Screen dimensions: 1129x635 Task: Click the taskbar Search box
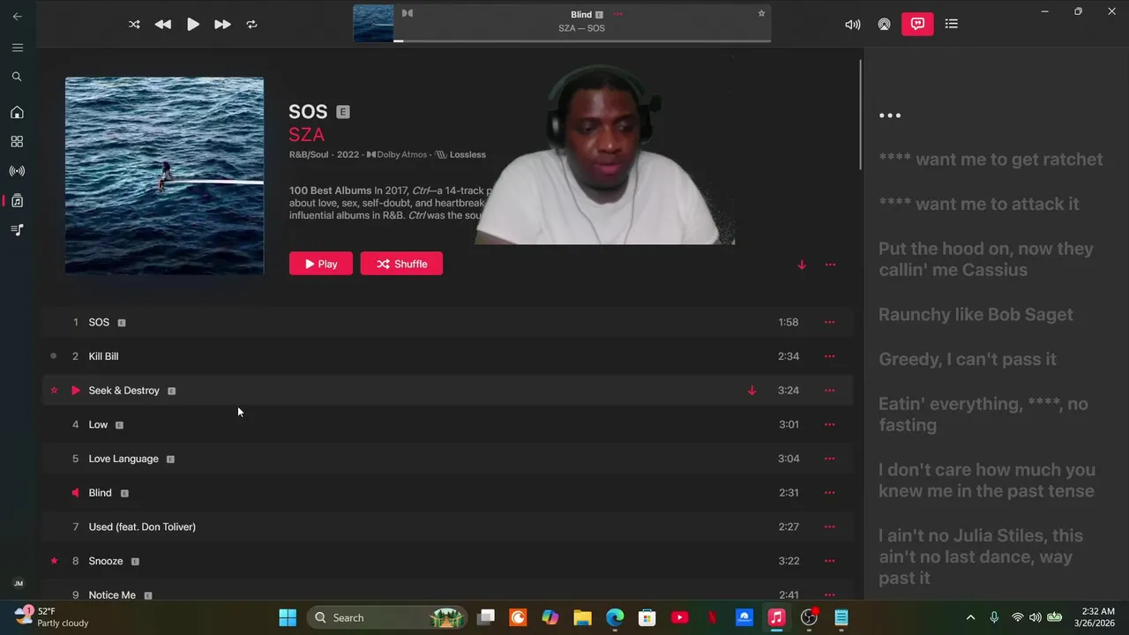tap(389, 617)
